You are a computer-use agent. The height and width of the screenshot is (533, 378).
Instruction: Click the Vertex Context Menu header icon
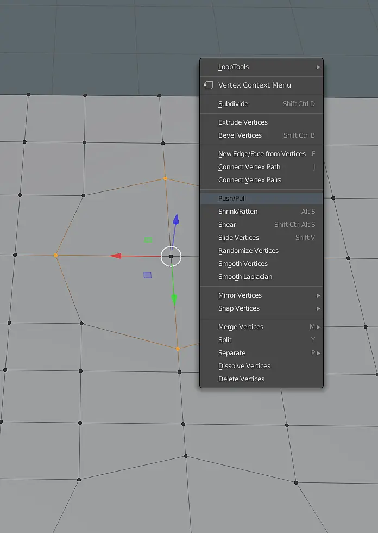[x=209, y=85]
